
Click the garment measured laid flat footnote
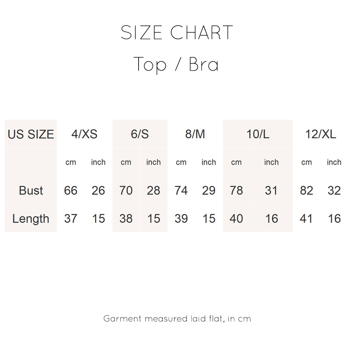click(177, 318)
